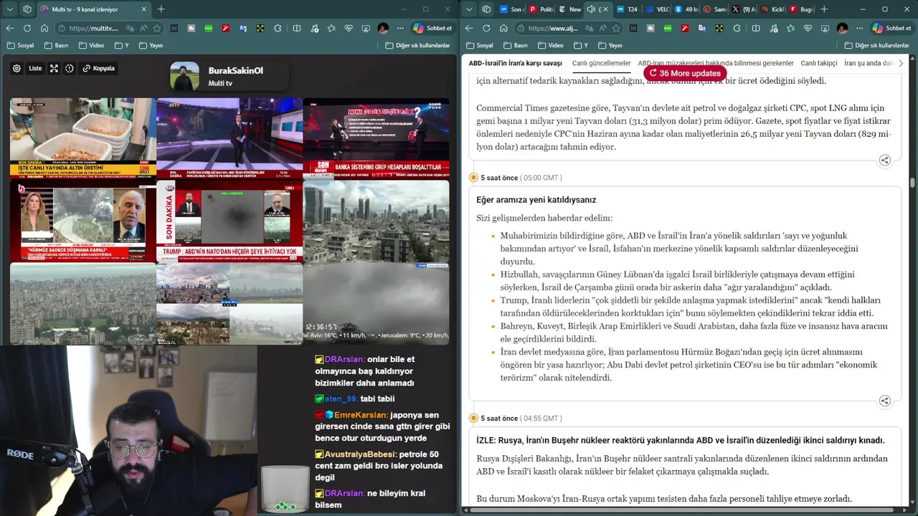This screenshot has width=918, height=516.
Task: Open Canlı takipçi section link
Action: point(819,63)
